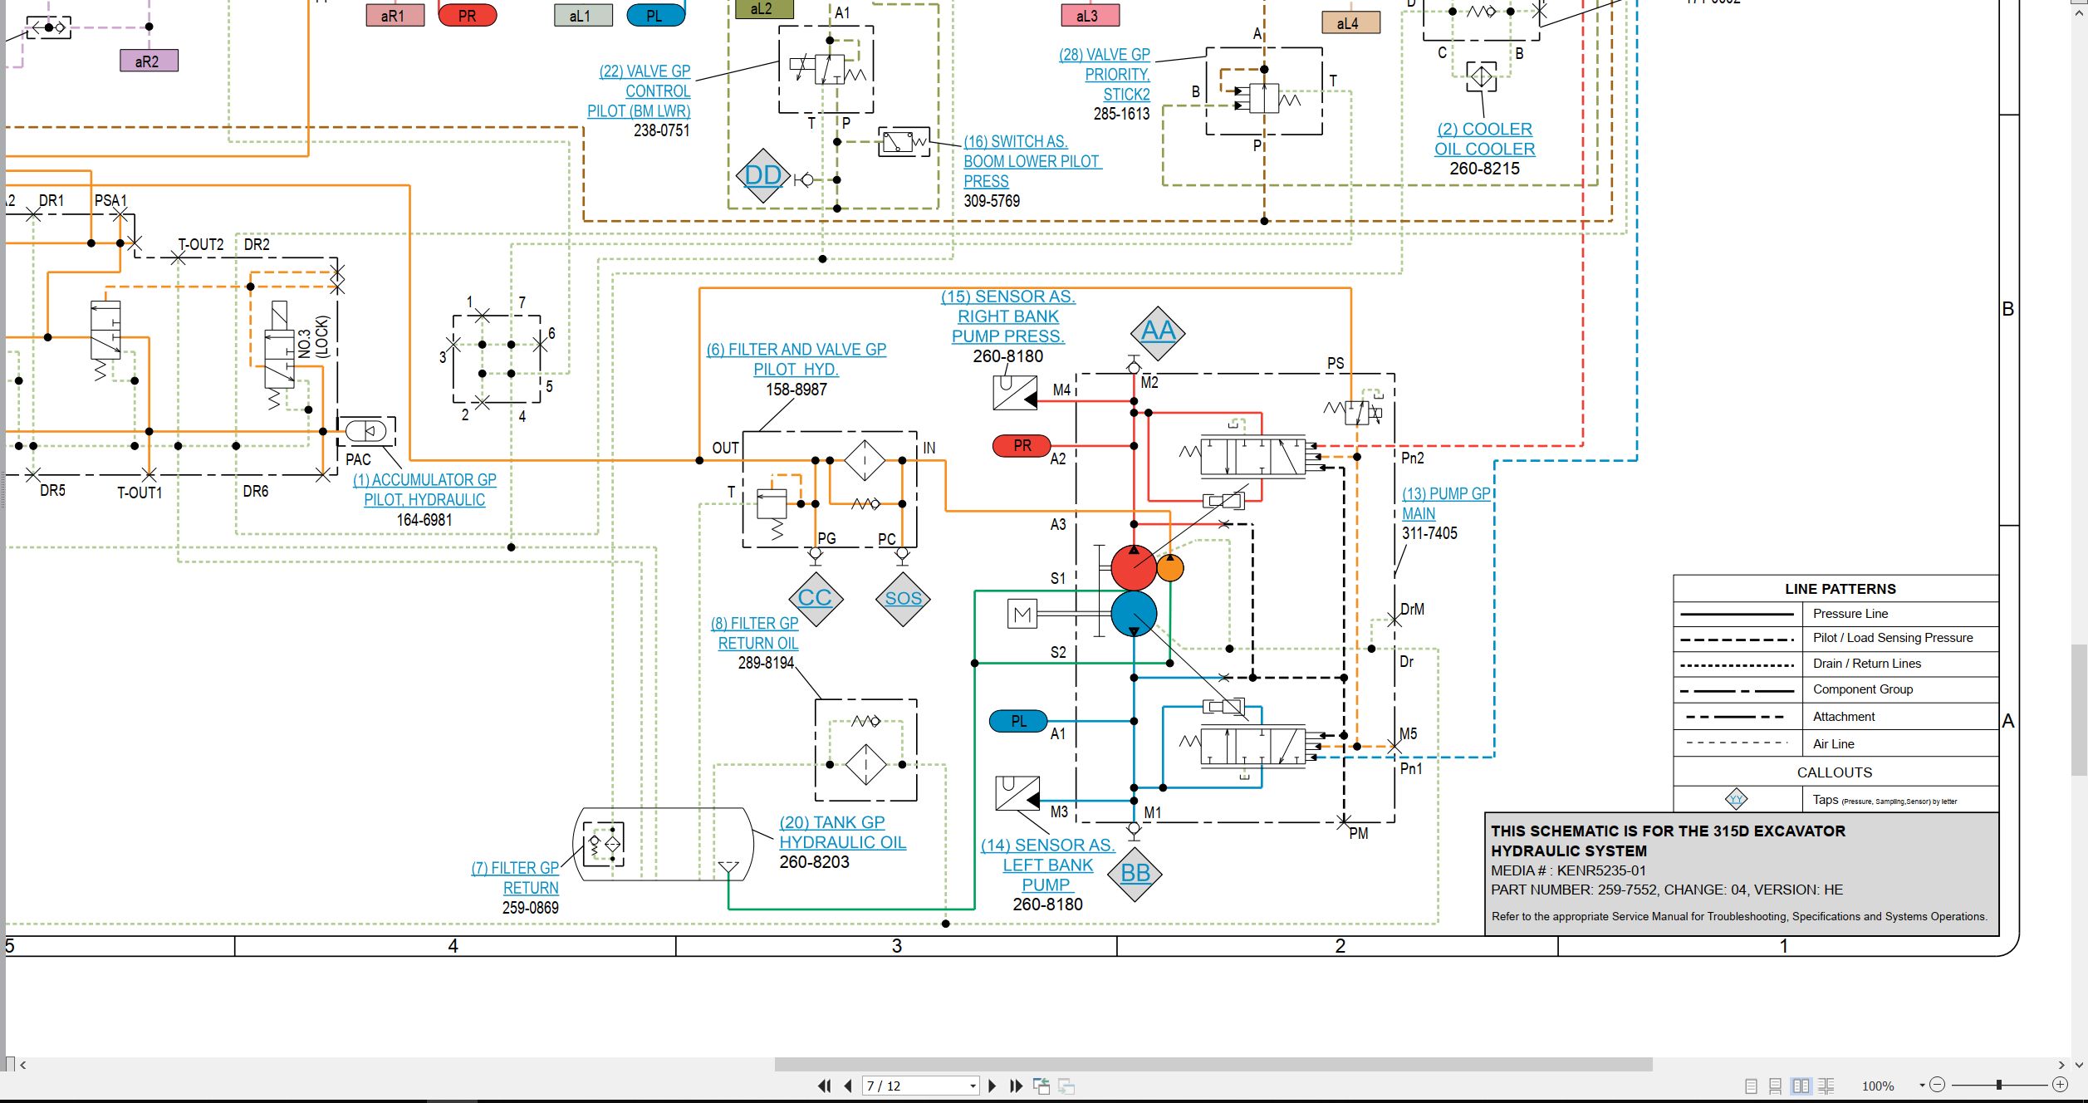The width and height of the screenshot is (2088, 1103).
Task: Click the red PR marker near A2
Action: tap(1022, 446)
